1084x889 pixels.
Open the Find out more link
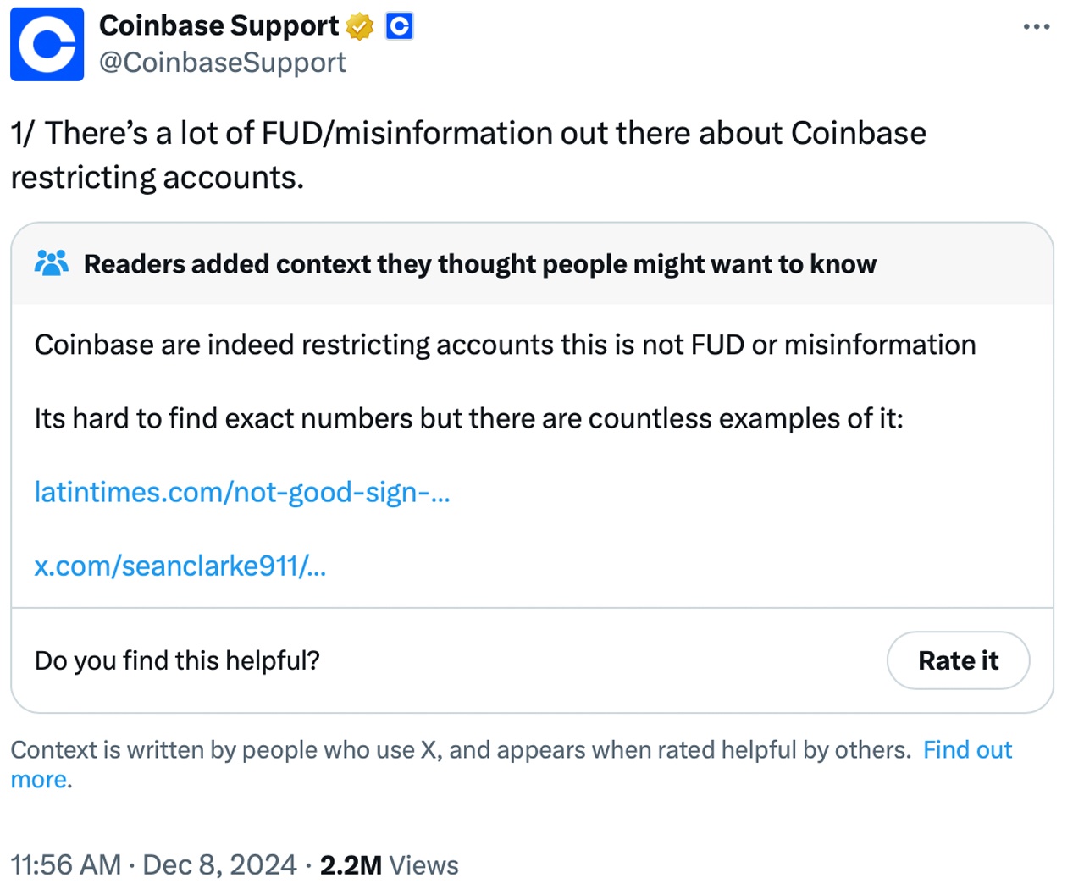point(966,749)
